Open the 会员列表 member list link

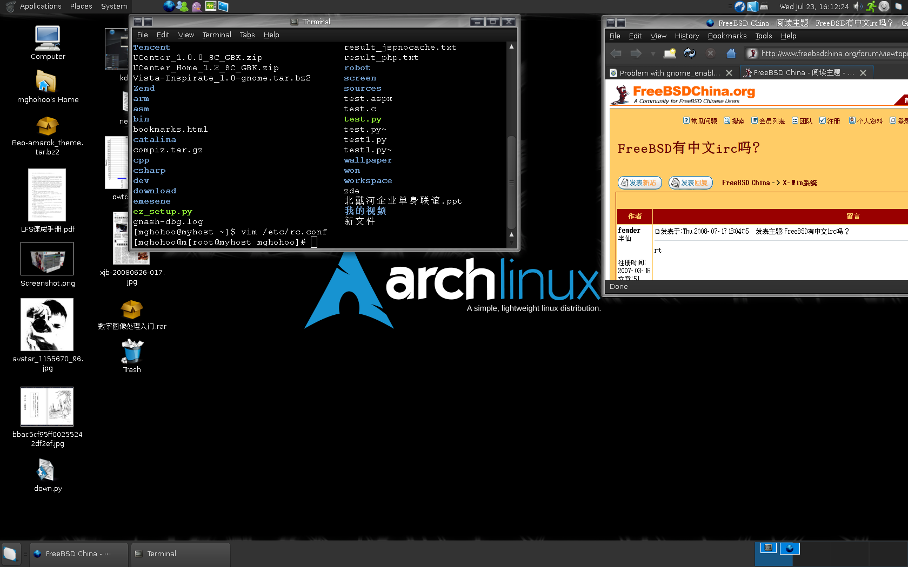point(768,121)
